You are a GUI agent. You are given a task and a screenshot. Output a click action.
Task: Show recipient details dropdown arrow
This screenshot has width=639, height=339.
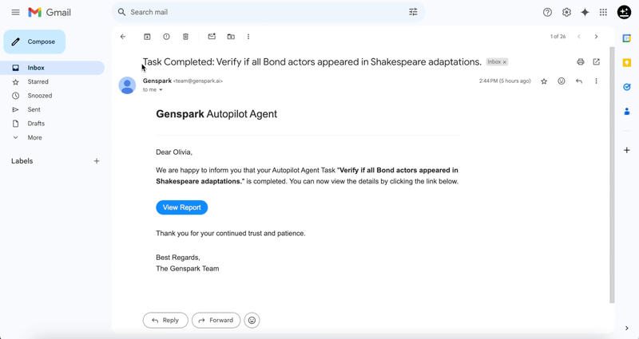pyautogui.click(x=161, y=90)
